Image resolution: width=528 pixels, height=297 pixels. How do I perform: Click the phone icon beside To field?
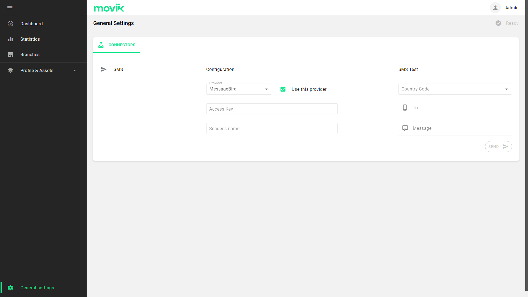[x=405, y=108]
